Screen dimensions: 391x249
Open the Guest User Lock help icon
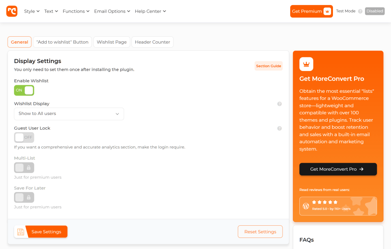279,128
